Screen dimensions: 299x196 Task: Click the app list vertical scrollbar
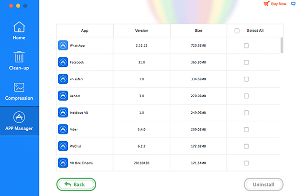[x=282, y=45]
